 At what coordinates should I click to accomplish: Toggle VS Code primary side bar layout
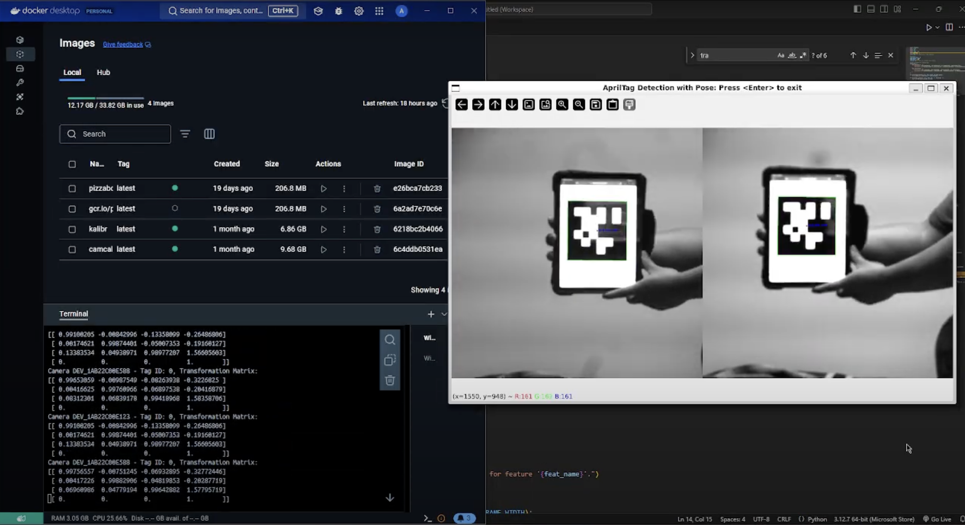[857, 9]
